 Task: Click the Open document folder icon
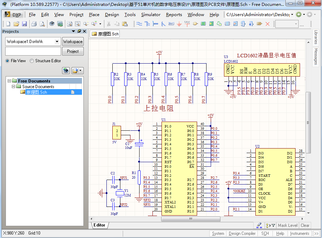point(16,24)
